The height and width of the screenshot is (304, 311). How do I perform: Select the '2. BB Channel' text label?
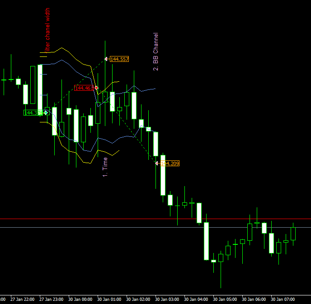pyautogui.click(x=155, y=52)
